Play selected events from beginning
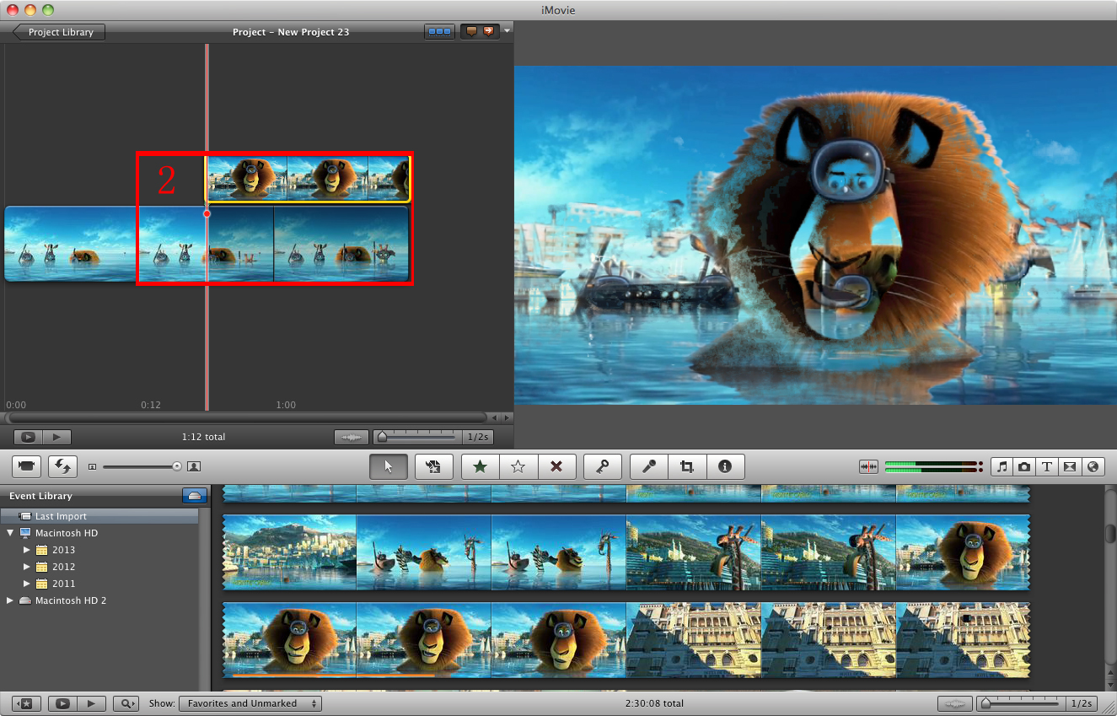 (91, 703)
